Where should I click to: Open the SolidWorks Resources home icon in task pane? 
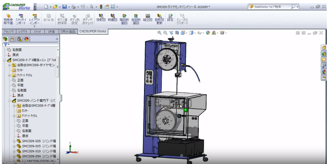pos(324,48)
